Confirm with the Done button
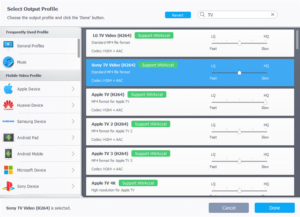The height and width of the screenshot is (217, 300). pyautogui.click(x=275, y=208)
